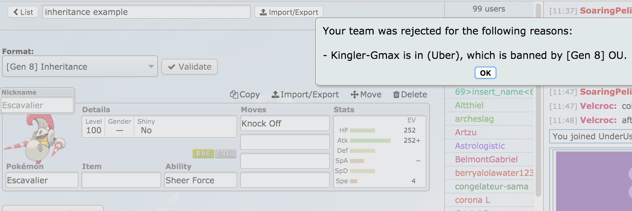Open the Pokémon's Import/Export option
The width and height of the screenshot is (632, 211).
[x=305, y=95]
